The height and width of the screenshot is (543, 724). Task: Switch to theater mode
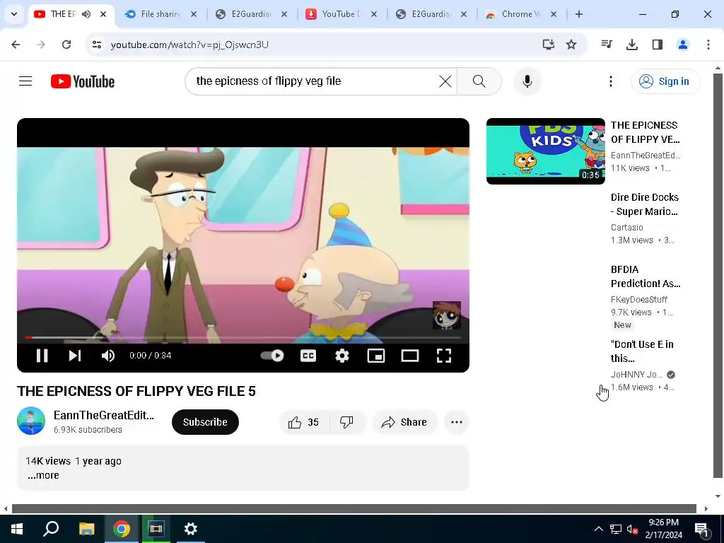click(x=410, y=356)
